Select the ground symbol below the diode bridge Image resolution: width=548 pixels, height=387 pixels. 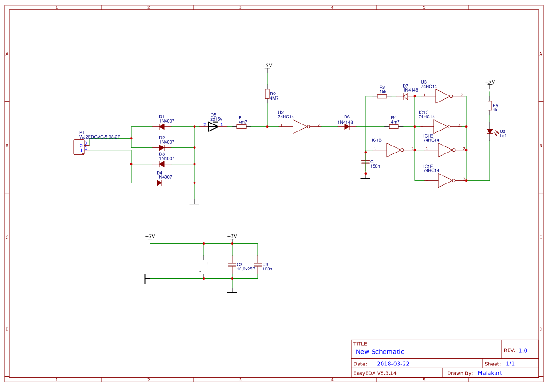pos(195,203)
